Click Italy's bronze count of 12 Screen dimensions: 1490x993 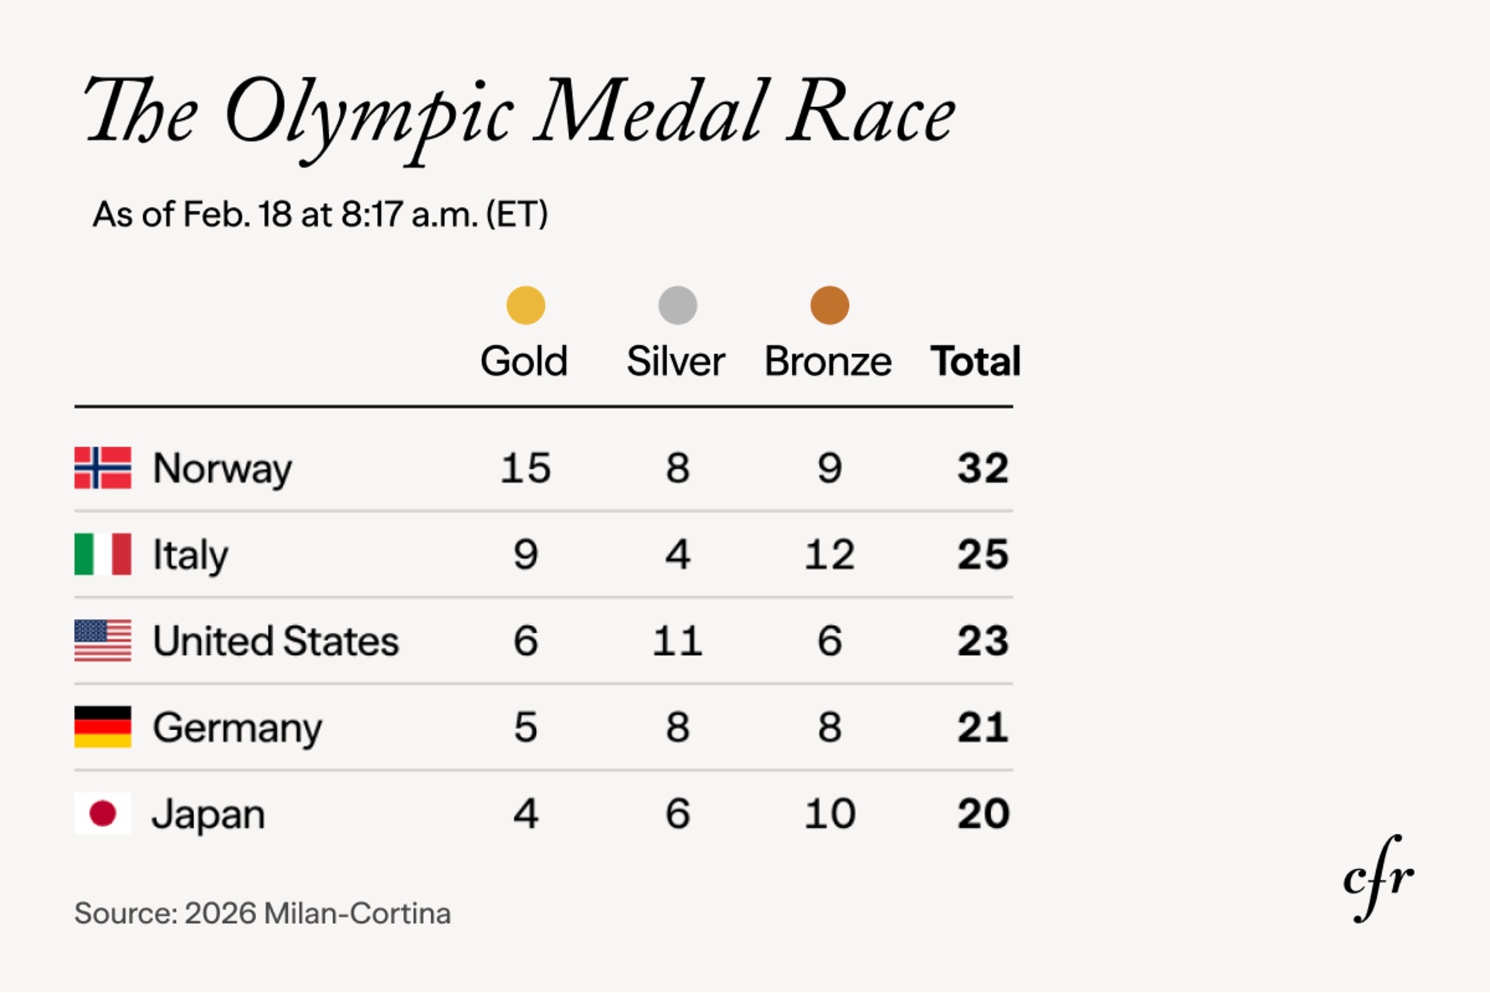830,555
